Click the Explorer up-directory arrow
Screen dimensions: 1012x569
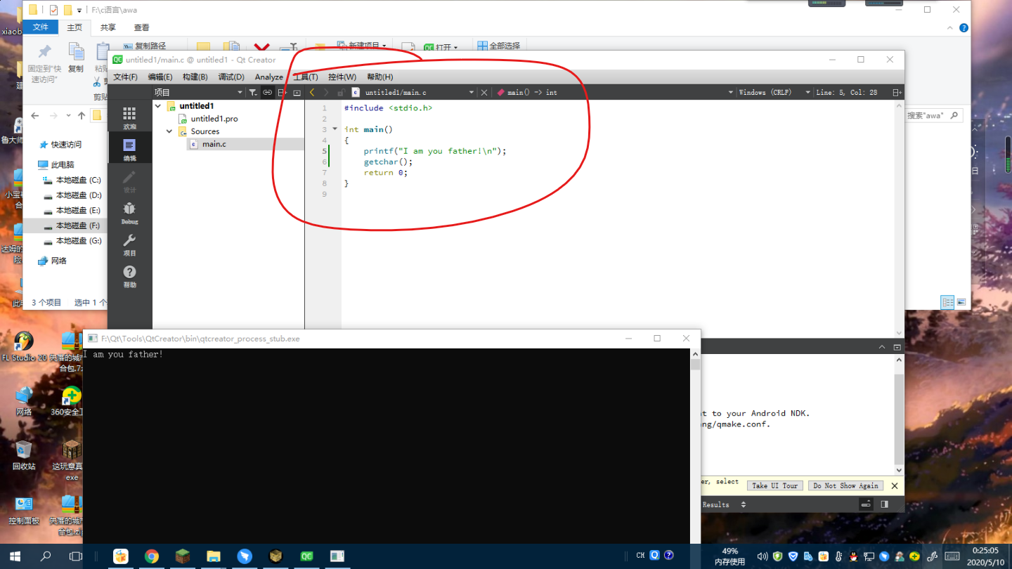pos(82,115)
